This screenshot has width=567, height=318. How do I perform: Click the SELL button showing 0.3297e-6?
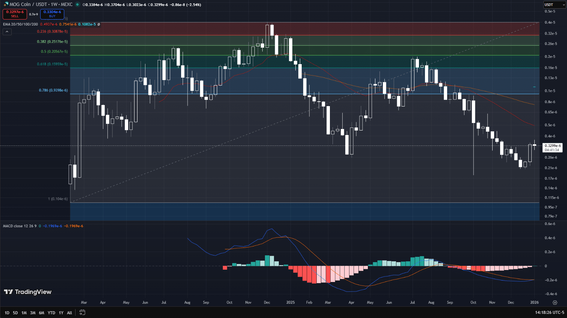click(15, 14)
